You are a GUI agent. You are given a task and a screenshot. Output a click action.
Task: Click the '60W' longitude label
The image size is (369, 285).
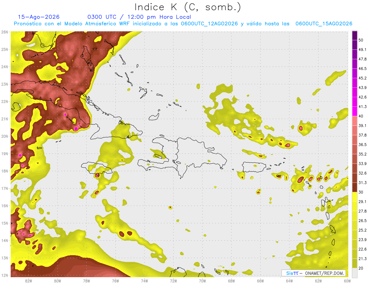point(347,281)
